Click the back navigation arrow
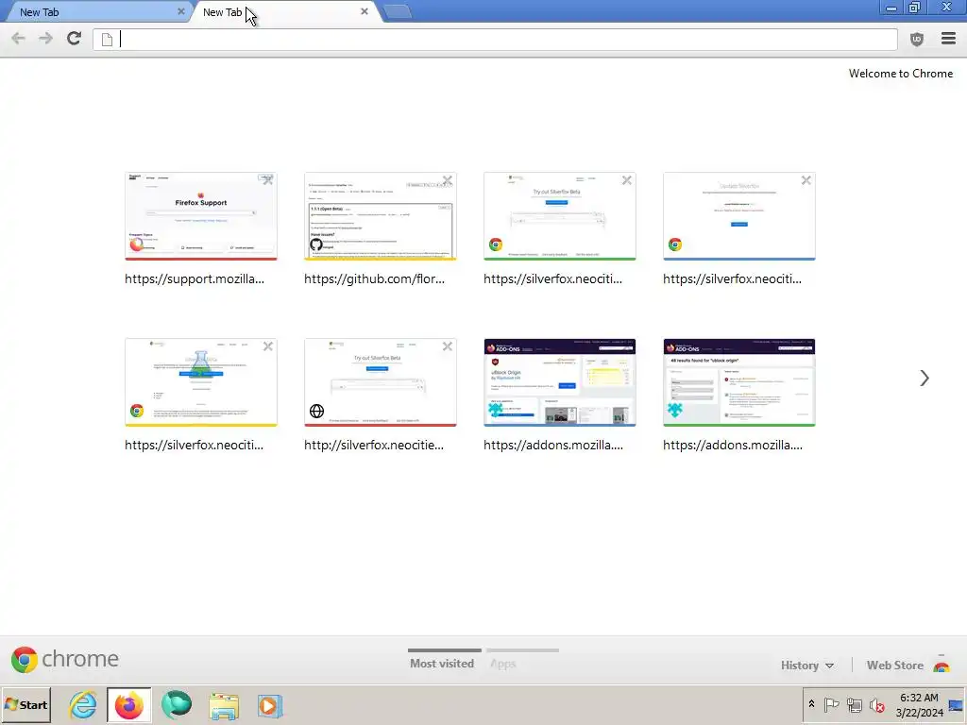The width and height of the screenshot is (967, 725). tap(19, 39)
